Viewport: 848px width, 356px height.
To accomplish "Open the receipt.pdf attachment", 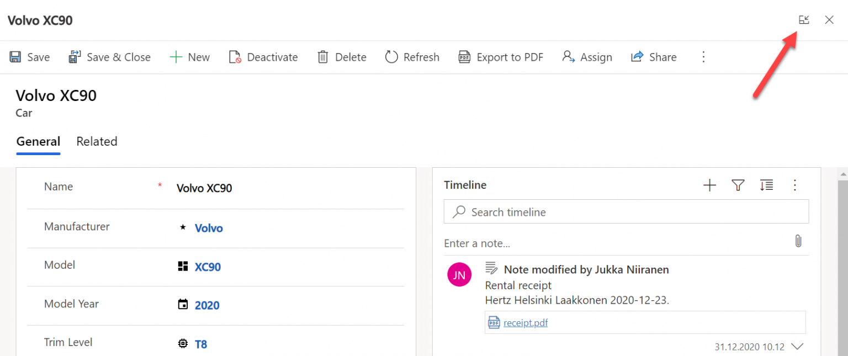I will [x=526, y=323].
